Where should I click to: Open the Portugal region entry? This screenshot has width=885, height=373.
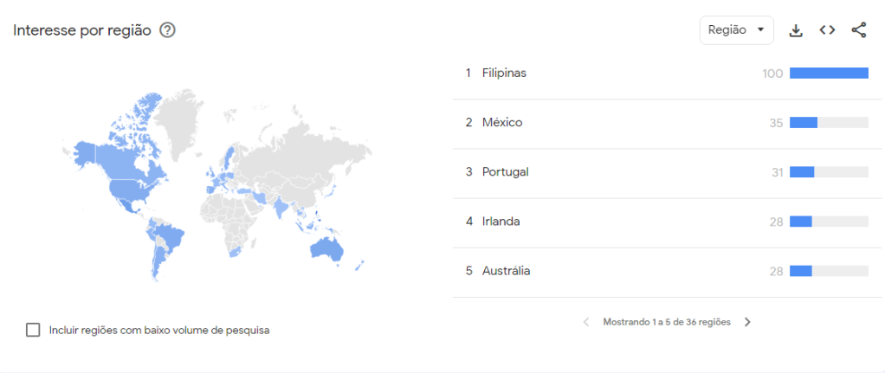(505, 172)
